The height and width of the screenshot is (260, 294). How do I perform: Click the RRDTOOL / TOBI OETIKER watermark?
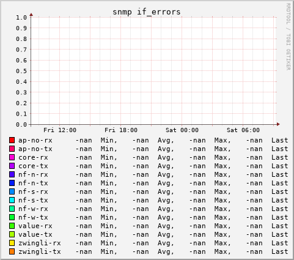(x=288, y=37)
